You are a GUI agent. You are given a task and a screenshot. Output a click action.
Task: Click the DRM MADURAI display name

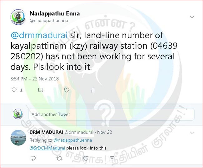[46, 132]
